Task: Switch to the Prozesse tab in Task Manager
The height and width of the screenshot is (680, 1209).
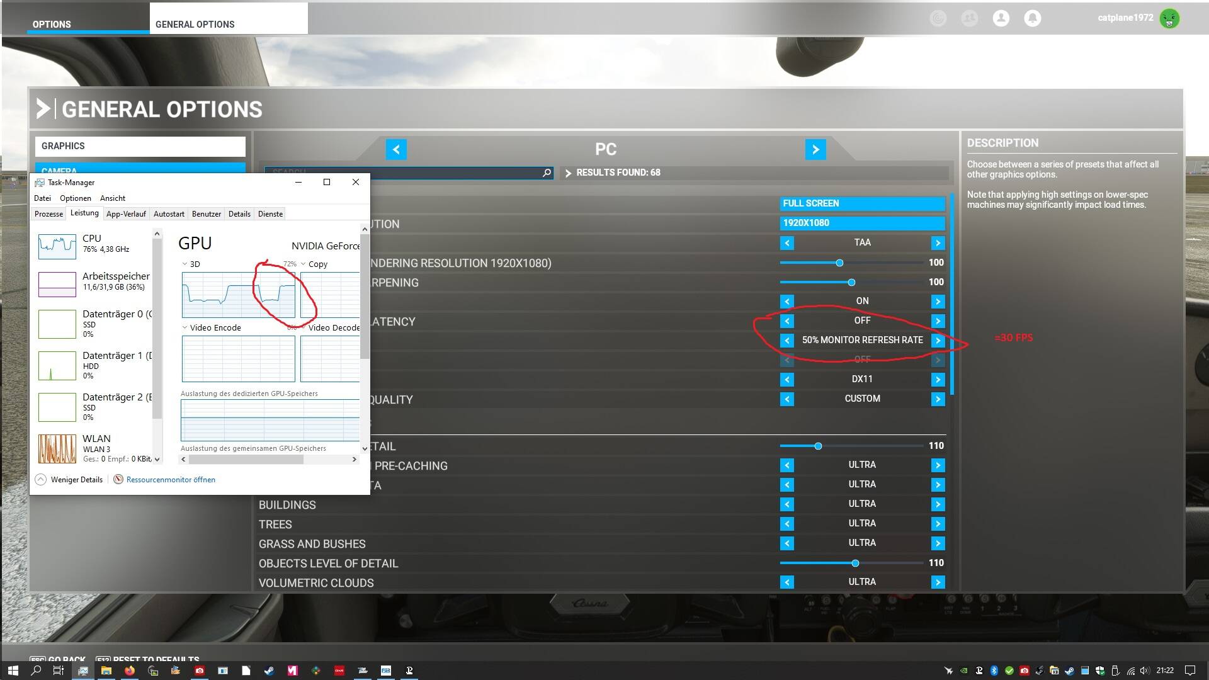Action: (x=48, y=214)
